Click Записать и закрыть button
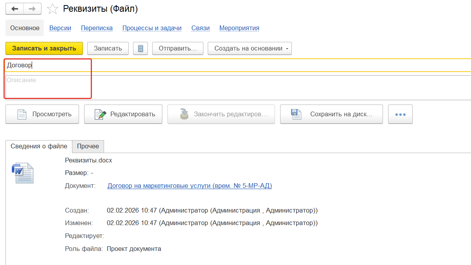 click(x=44, y=49)
